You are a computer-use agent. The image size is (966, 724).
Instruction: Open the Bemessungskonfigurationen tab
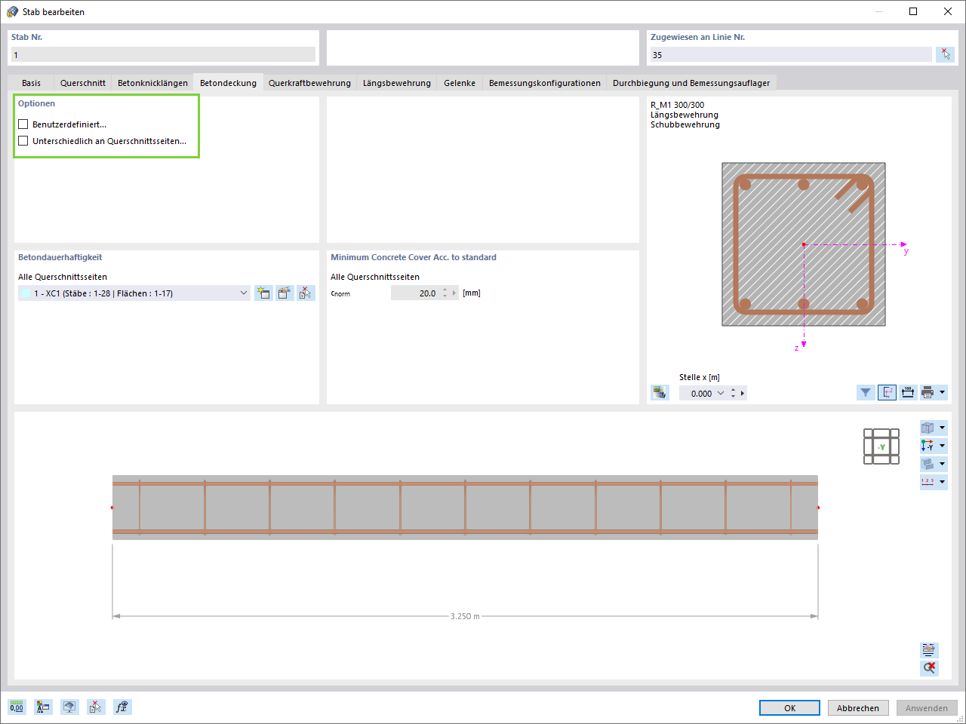click(545, 83)
